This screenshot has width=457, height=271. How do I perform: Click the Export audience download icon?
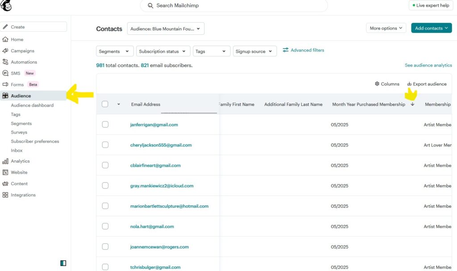409,84
